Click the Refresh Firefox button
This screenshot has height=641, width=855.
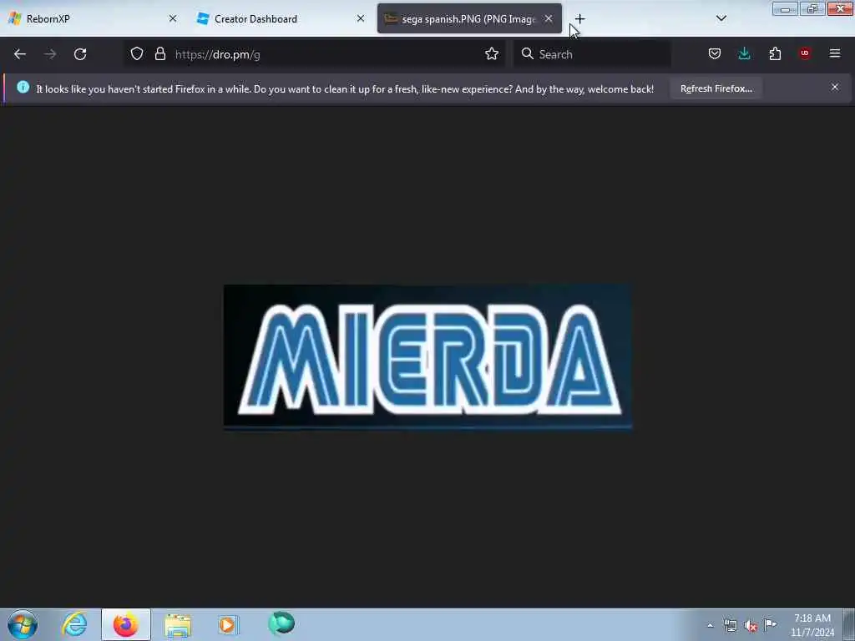pyautogui.click(x=716, y=88)
